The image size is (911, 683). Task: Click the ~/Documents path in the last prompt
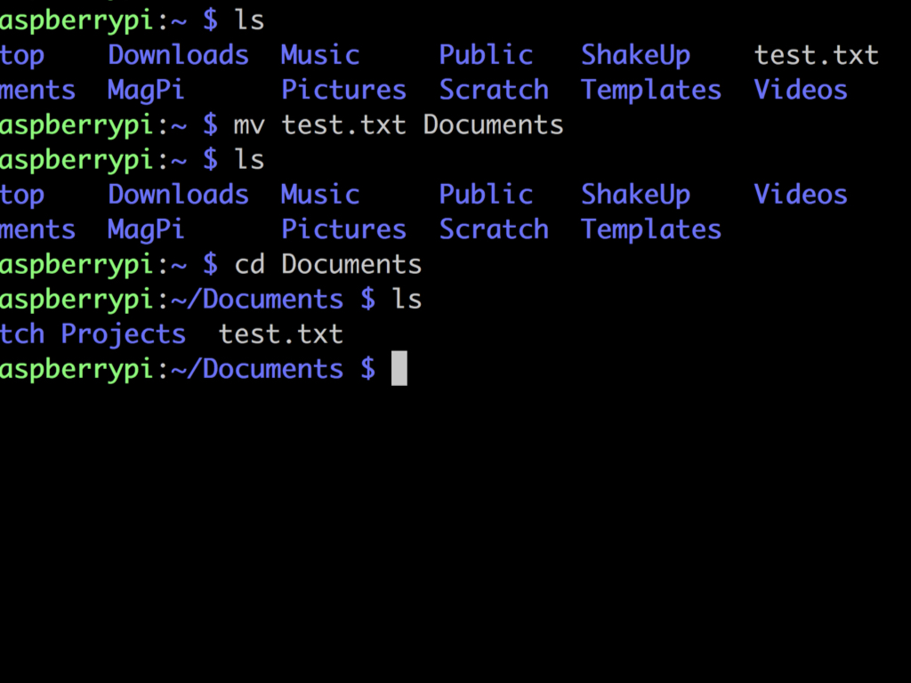257,369
